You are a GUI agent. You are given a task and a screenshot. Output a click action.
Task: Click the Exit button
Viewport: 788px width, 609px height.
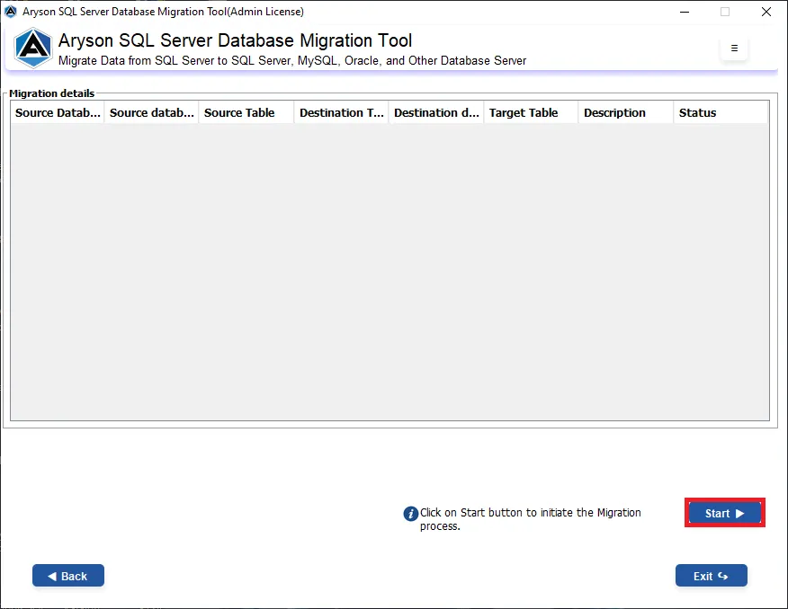[x=711, y=576]
